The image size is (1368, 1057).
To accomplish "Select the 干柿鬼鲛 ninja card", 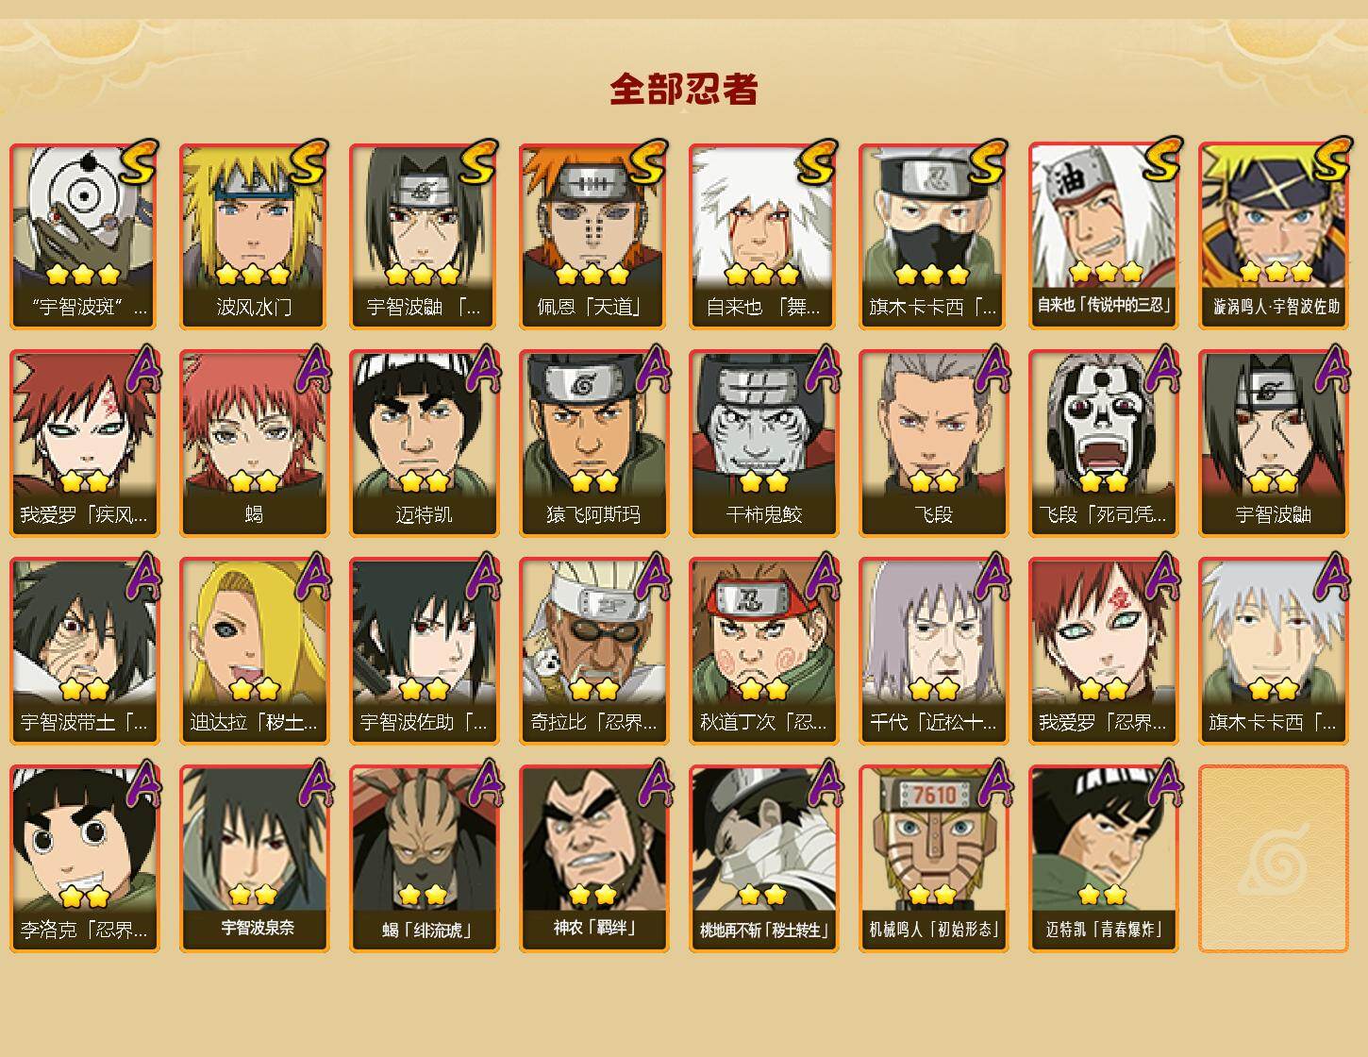I will click(763, 444).
